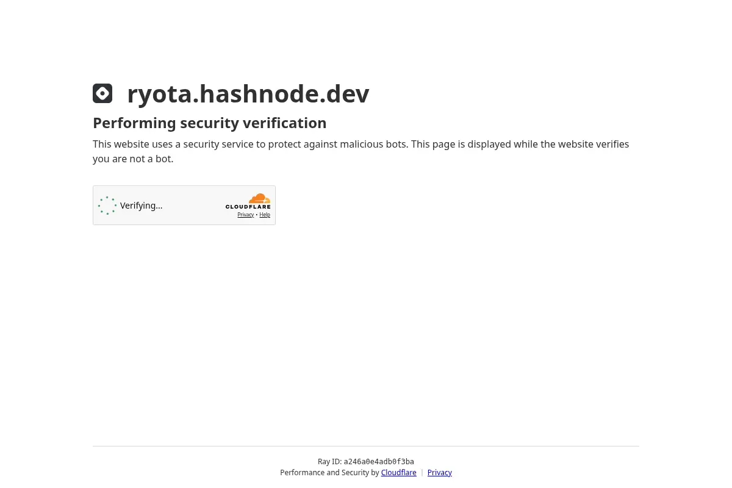
Task: Click the Verifying... status text
Action: coord(141,206)
